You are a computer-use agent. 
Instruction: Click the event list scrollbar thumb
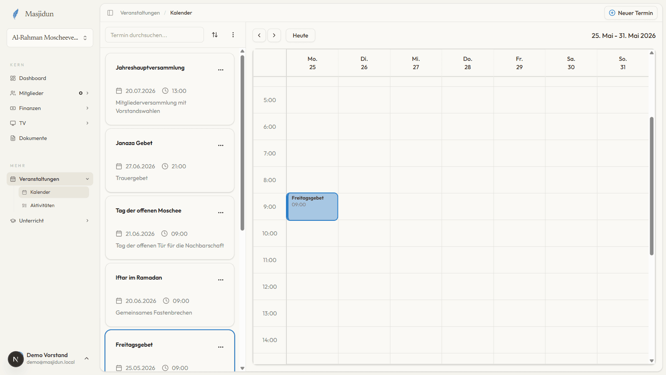click(x=242, y=142)
